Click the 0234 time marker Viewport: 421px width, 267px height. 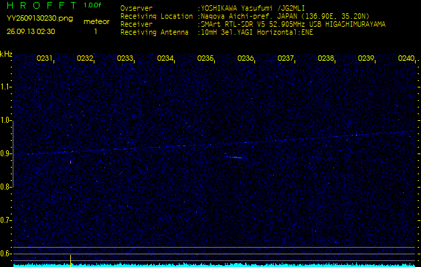(165, 59)
